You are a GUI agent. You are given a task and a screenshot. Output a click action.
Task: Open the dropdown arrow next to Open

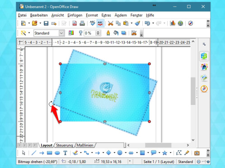[x=40, y=23]
